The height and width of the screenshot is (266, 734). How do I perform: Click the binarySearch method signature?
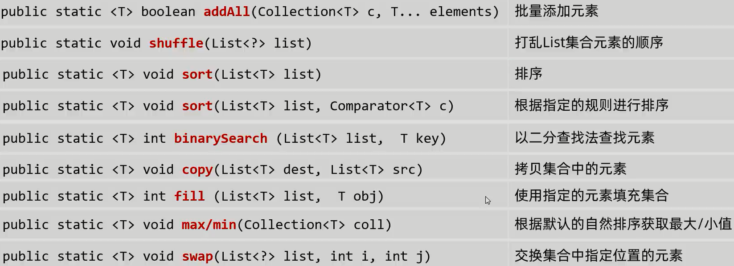(x=225, y=138)
